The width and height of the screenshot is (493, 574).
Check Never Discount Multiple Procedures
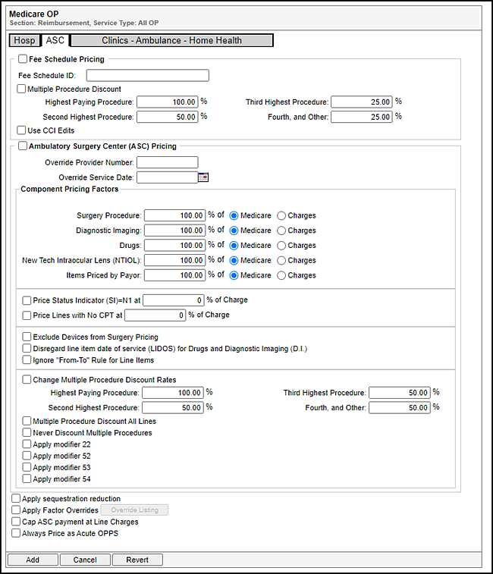click(27, 433)
